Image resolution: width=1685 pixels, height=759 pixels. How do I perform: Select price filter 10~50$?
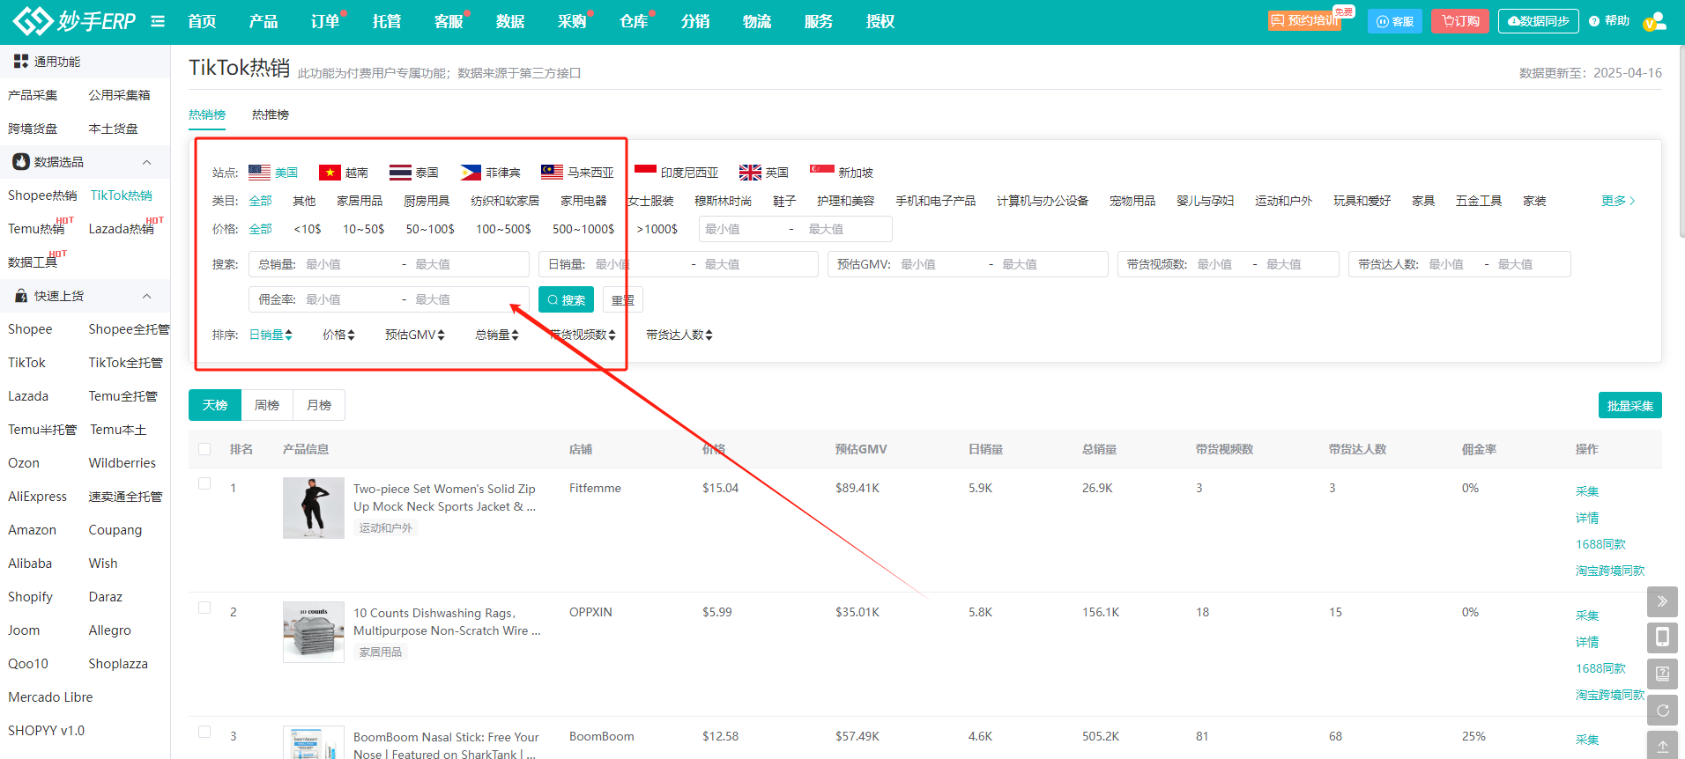(x=363, y=229)
